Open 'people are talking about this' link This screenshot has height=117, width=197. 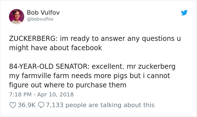tap(110, 105)
